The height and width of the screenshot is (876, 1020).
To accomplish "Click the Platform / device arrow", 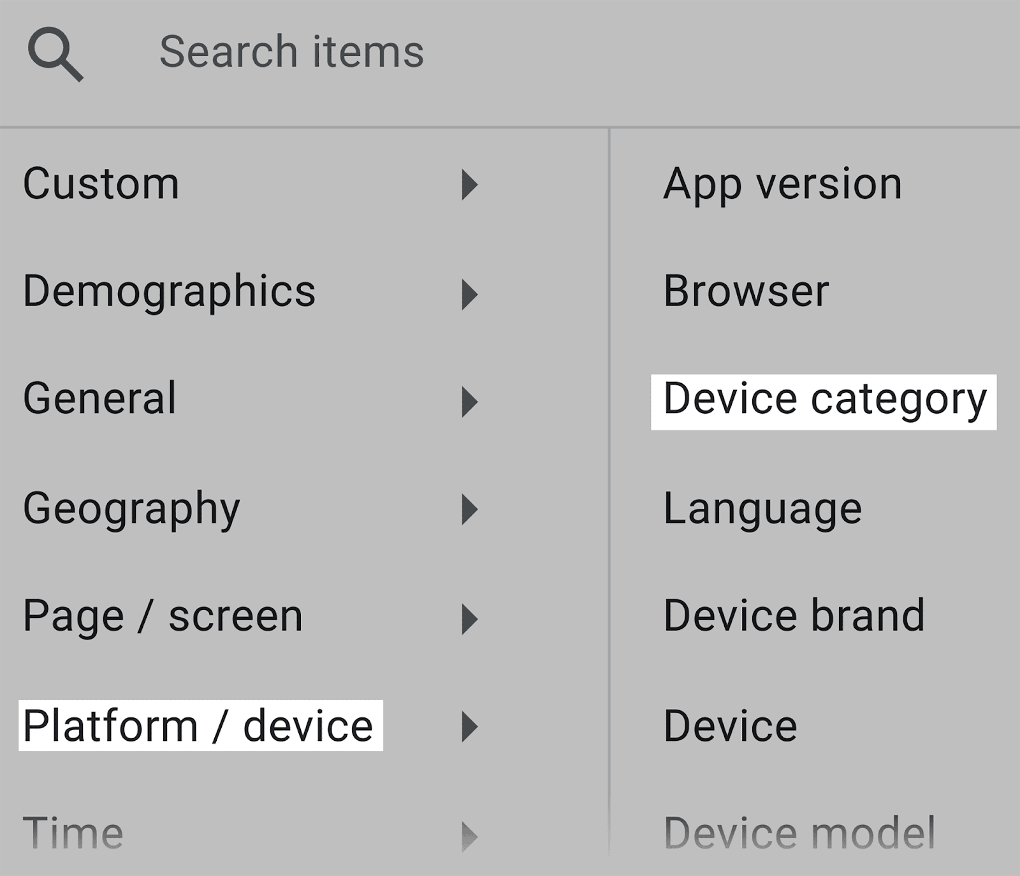I will click(470, 727).
